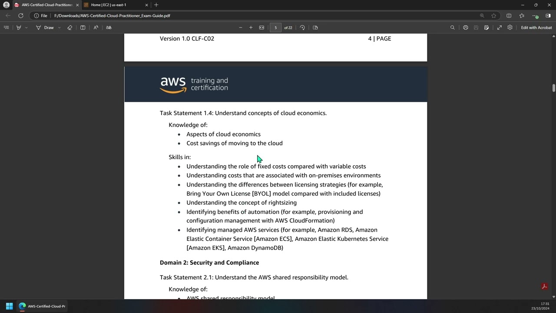Select the Highlight tool
This screenshot has width=556, height=313.
pyautogui.click(x=19, y=27)
